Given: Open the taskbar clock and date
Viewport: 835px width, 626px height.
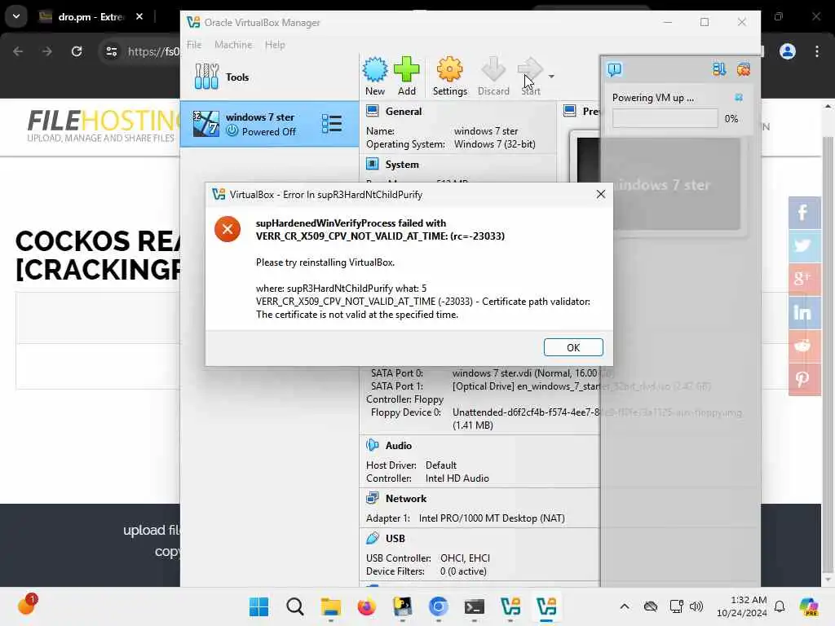Looking at the screenshot, I should [x=742, y=606].
